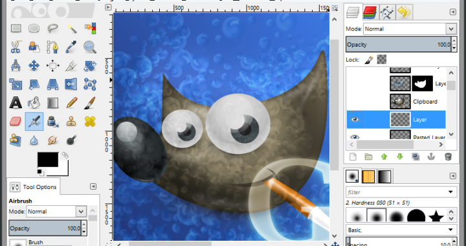Screen dimensions: 466x246
Task: Reset colors to default black and white
Action: point(41,172)
